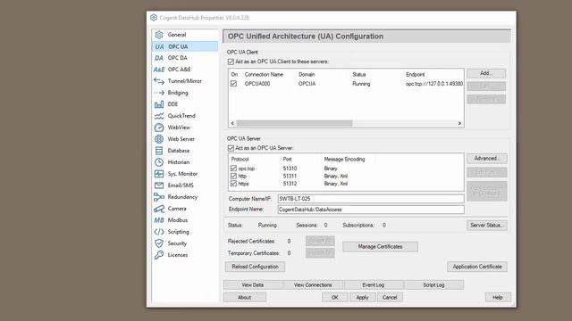
Task: Click the View Data button
Action: [x=252, y=285]
